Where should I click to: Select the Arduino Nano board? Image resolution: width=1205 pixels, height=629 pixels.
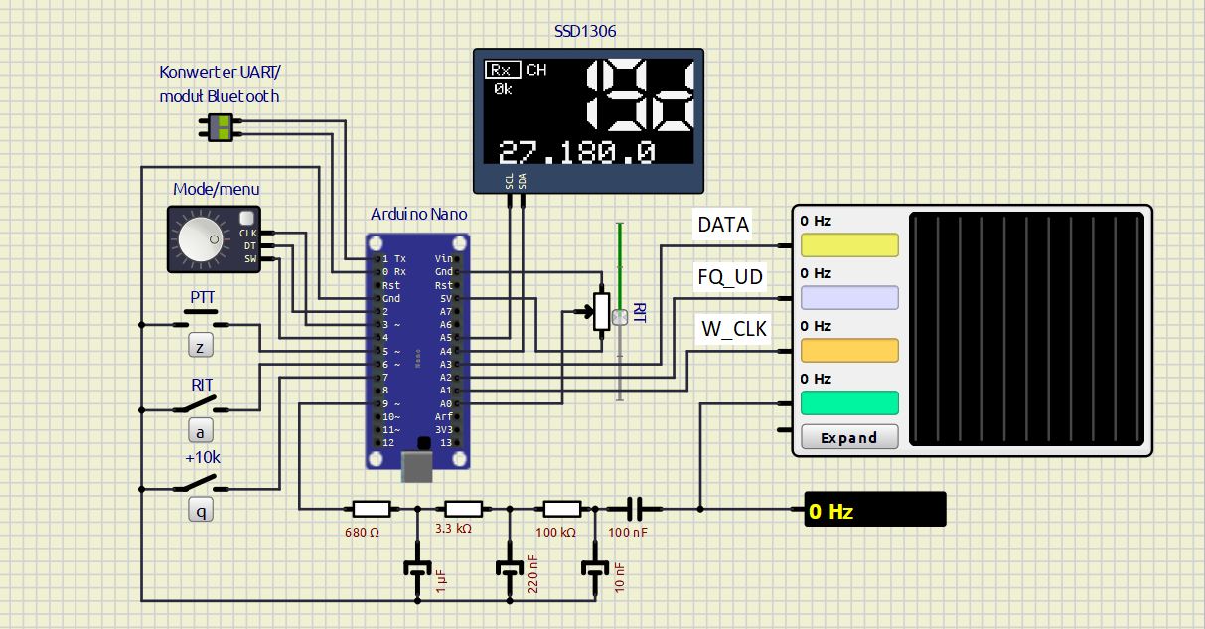(x=417, y=351)
